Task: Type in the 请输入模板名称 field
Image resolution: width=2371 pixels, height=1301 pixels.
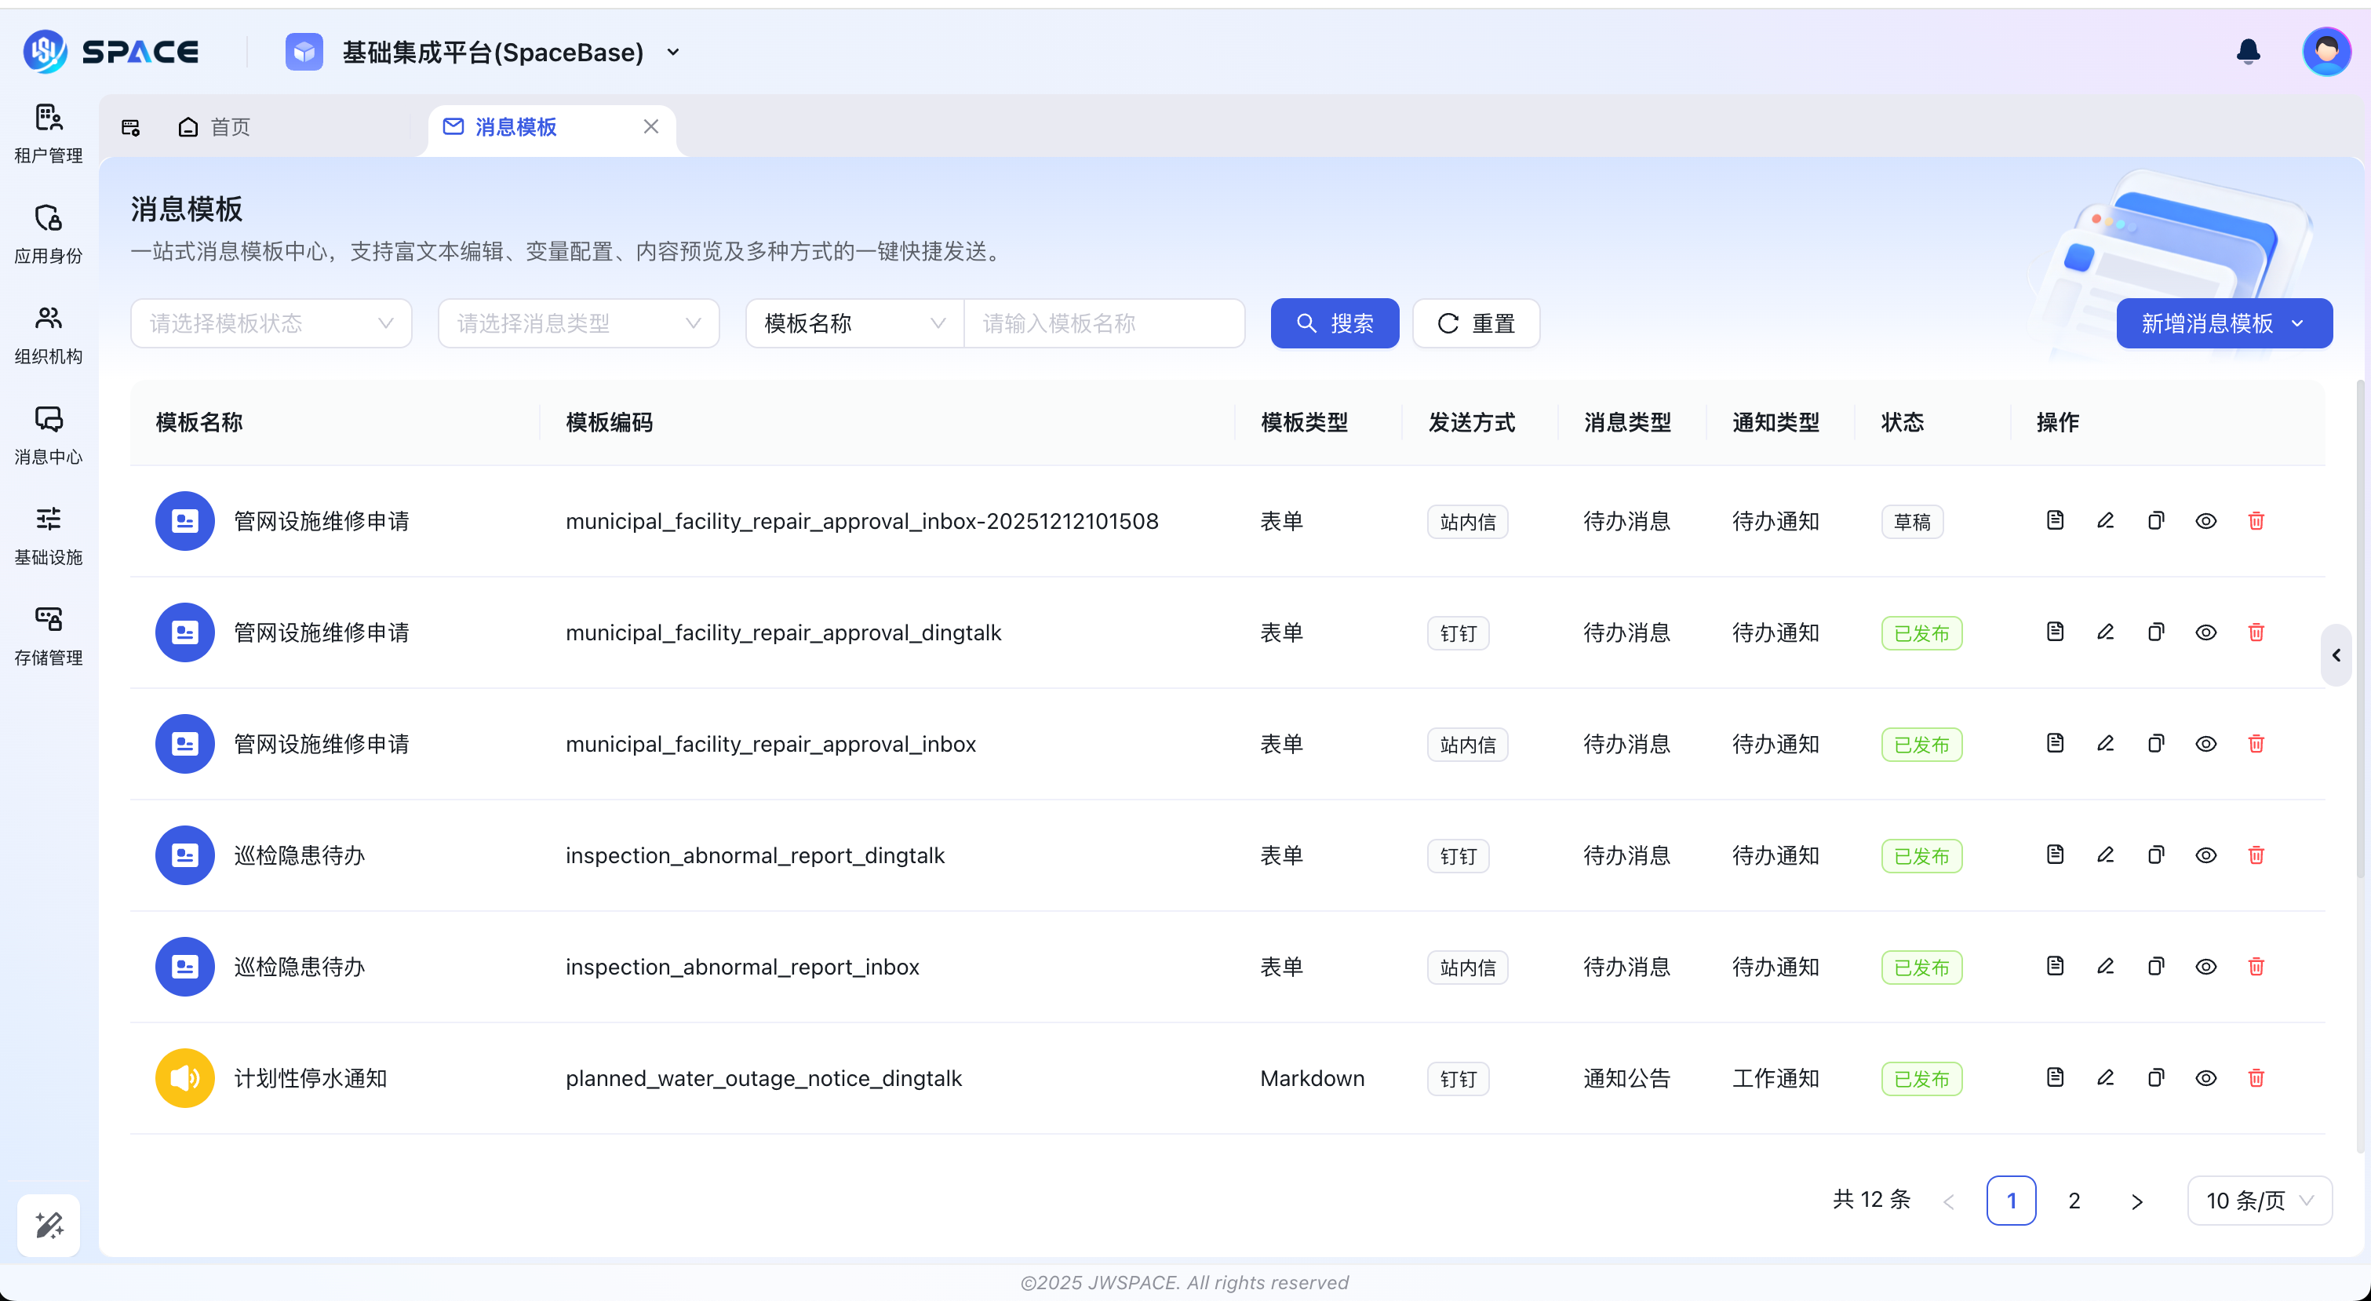Action: coord(1104,323)
